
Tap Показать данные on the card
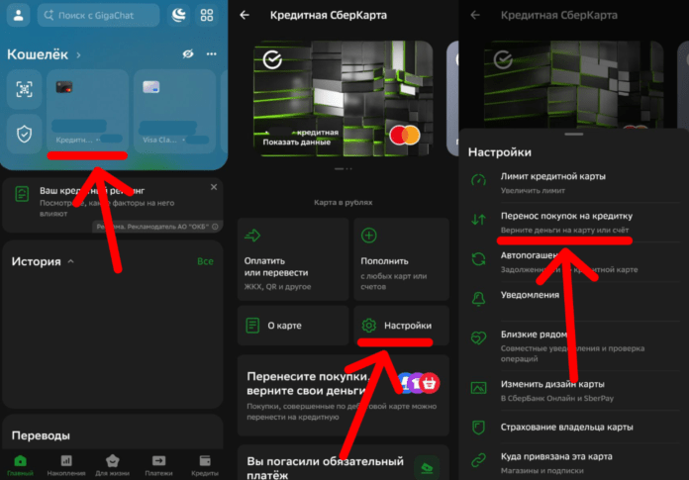click(x=297, y=143)
